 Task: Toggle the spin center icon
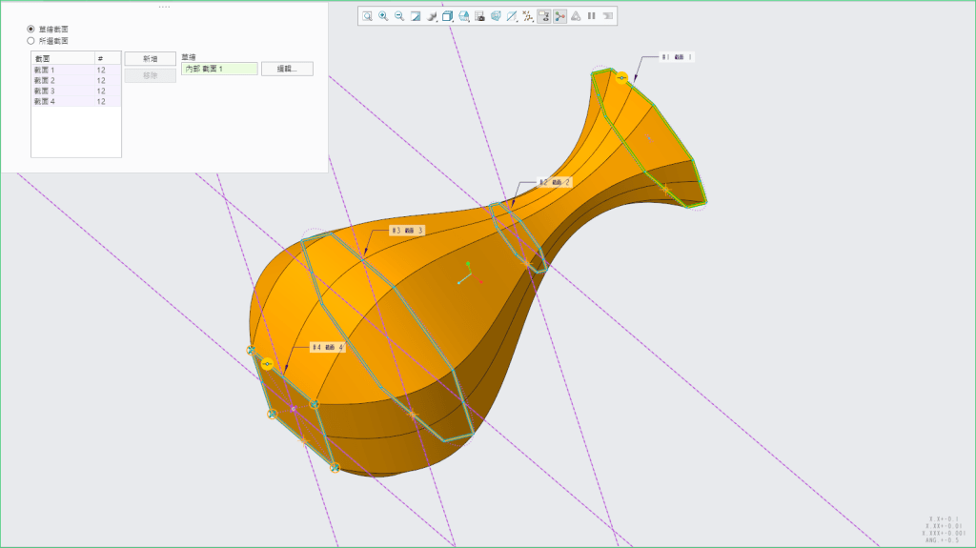[x=559, y=16]
